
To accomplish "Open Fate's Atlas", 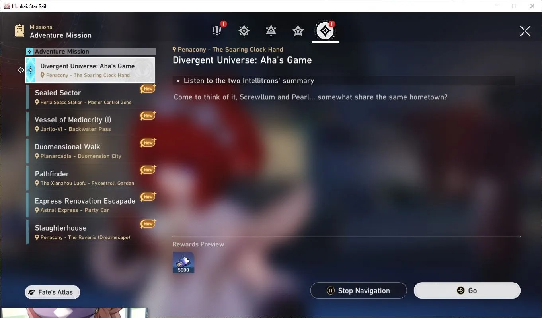I will click(52, 292).
